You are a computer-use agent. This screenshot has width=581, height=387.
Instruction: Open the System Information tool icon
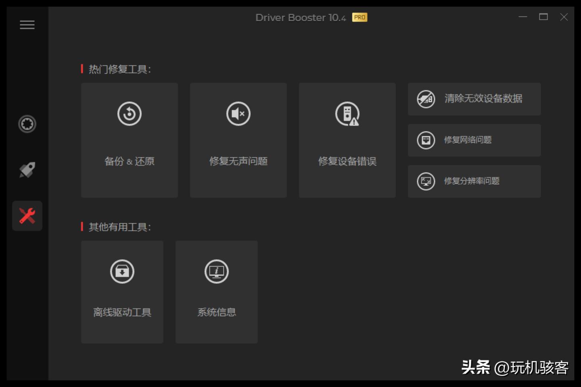pos(217,271)
